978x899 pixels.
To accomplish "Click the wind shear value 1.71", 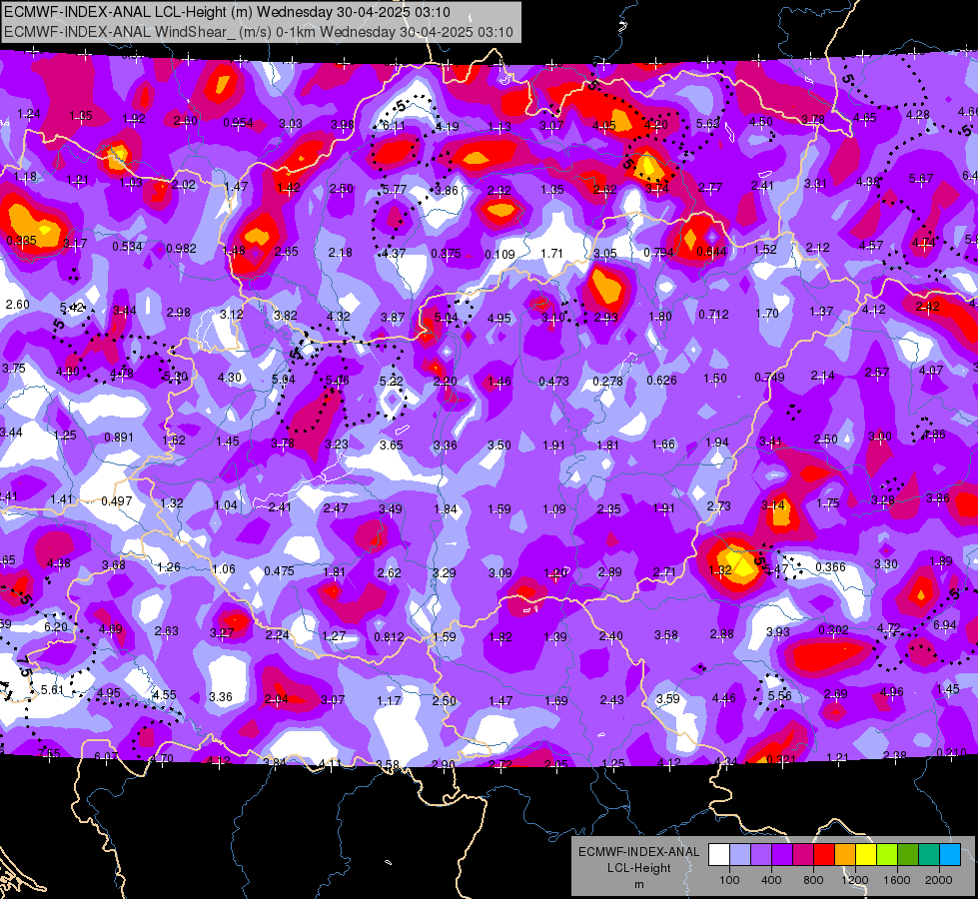I will (x=552, y=254).
